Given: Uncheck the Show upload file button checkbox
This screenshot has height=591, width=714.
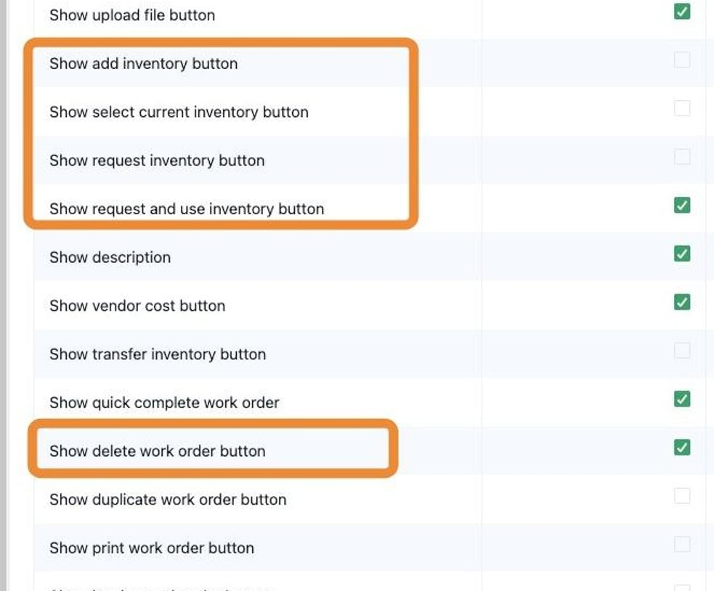Looking at the screenshot, I should point(681,12).
